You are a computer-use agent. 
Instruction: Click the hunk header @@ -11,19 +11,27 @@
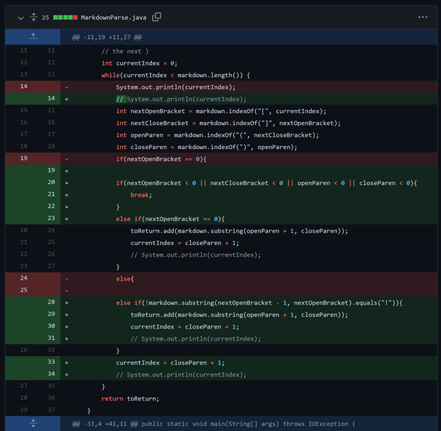click(x=107, y=37)
